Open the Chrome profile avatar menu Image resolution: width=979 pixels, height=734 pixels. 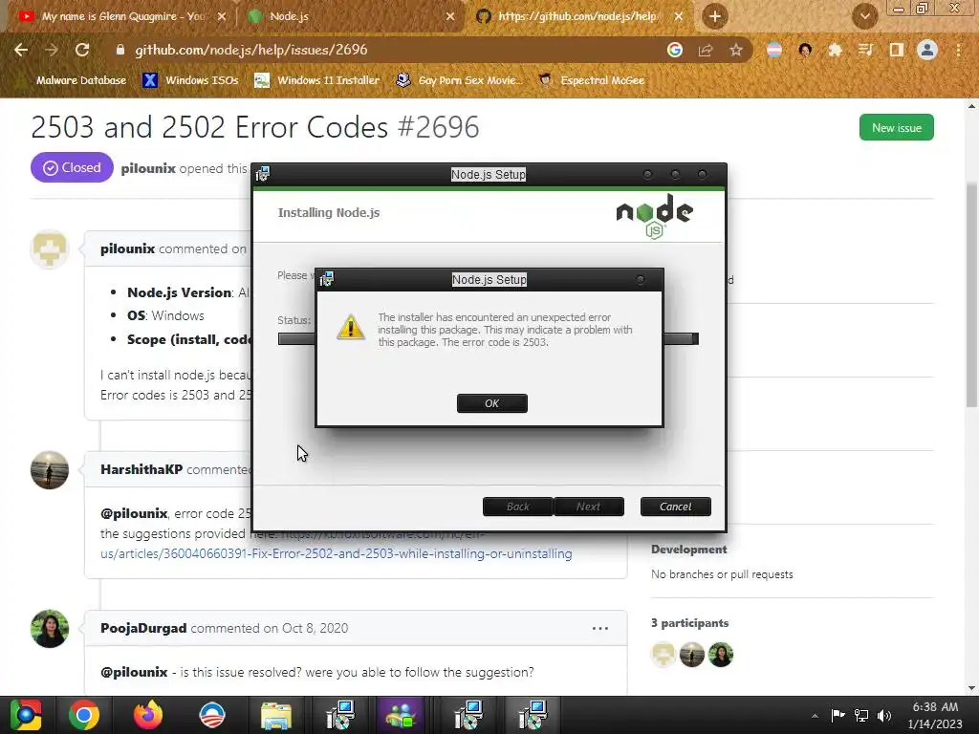(x=927, y=50)
